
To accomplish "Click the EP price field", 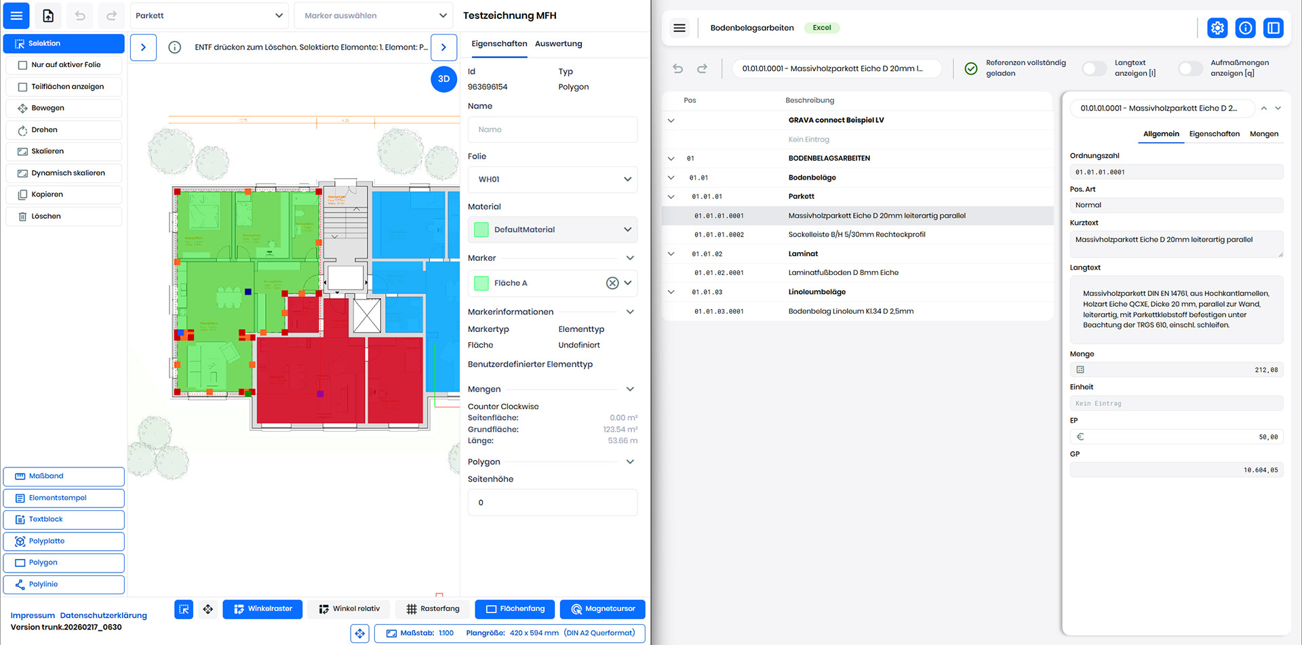I will 1177,437.
